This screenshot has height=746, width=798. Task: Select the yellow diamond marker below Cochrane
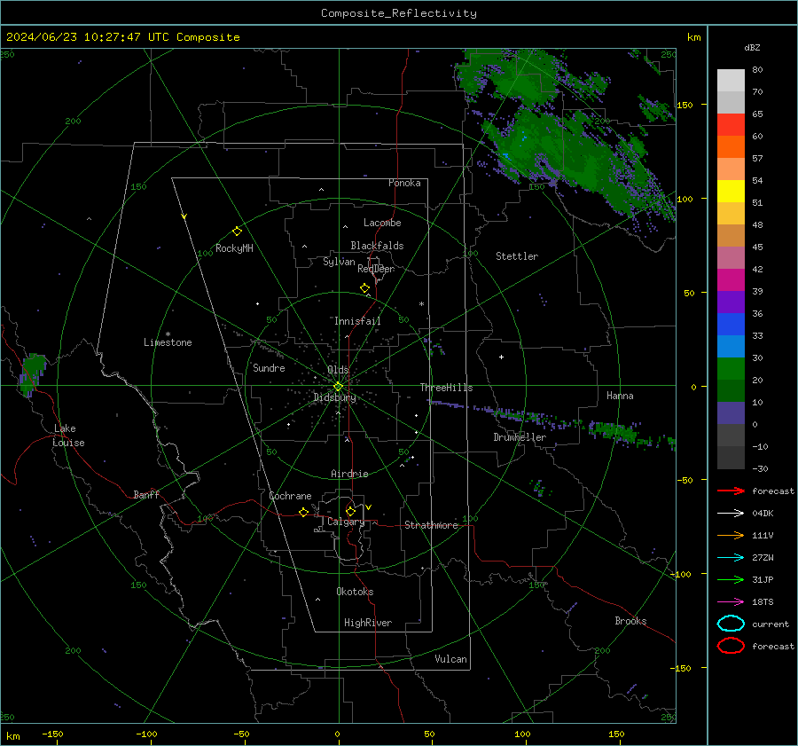tap(303, 513)
